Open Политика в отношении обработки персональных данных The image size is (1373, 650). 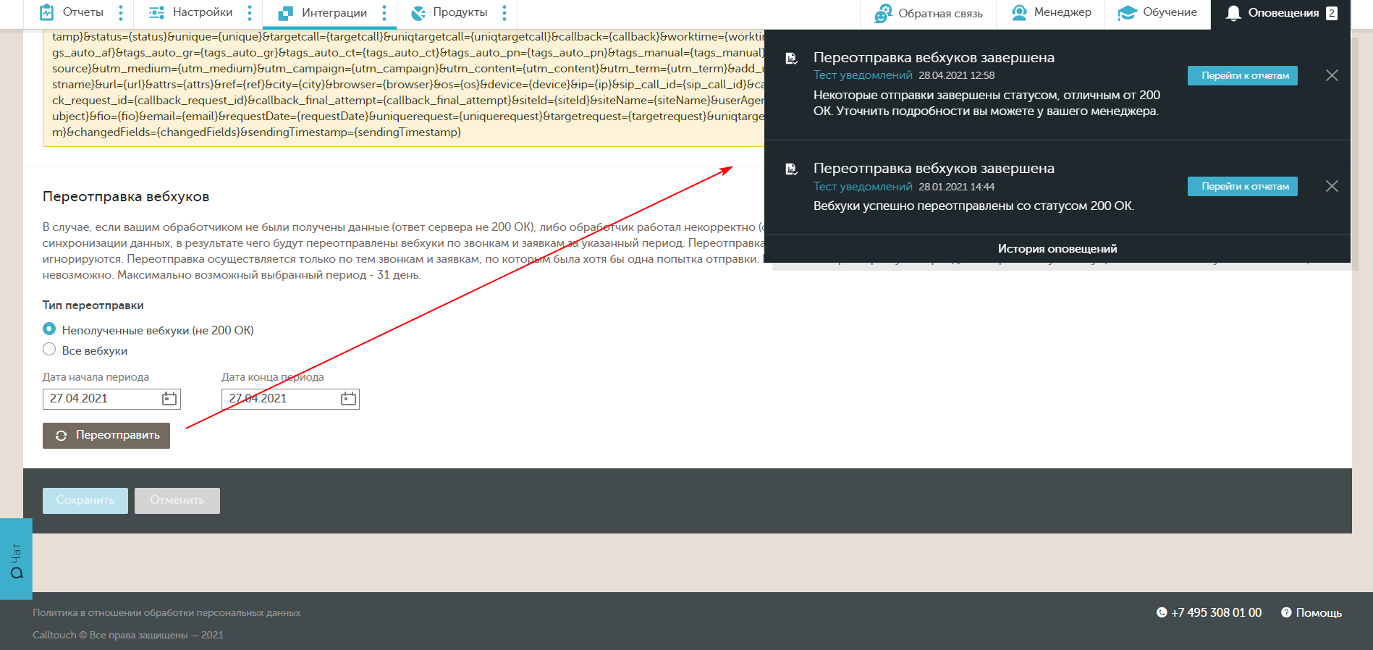point(166,612)
